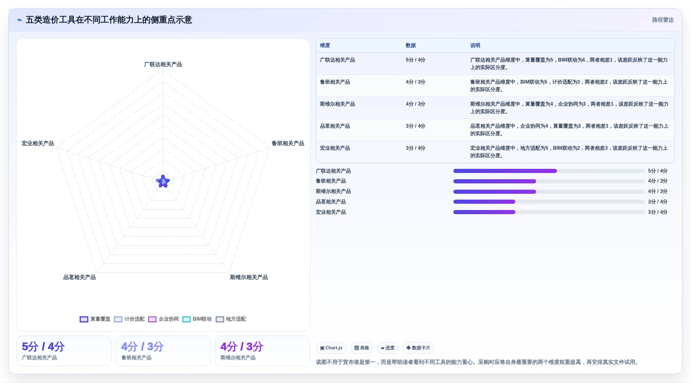Open the 广联达相关产品 5分/4分 data card

pos(64,351)
